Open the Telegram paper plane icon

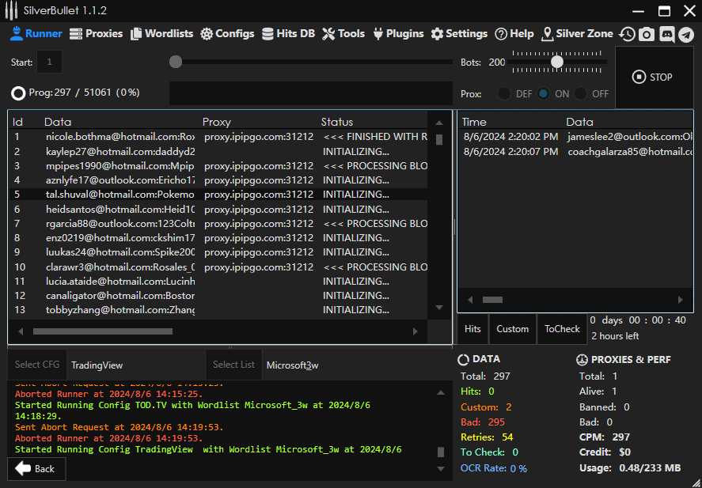click(x=685, y=34)
